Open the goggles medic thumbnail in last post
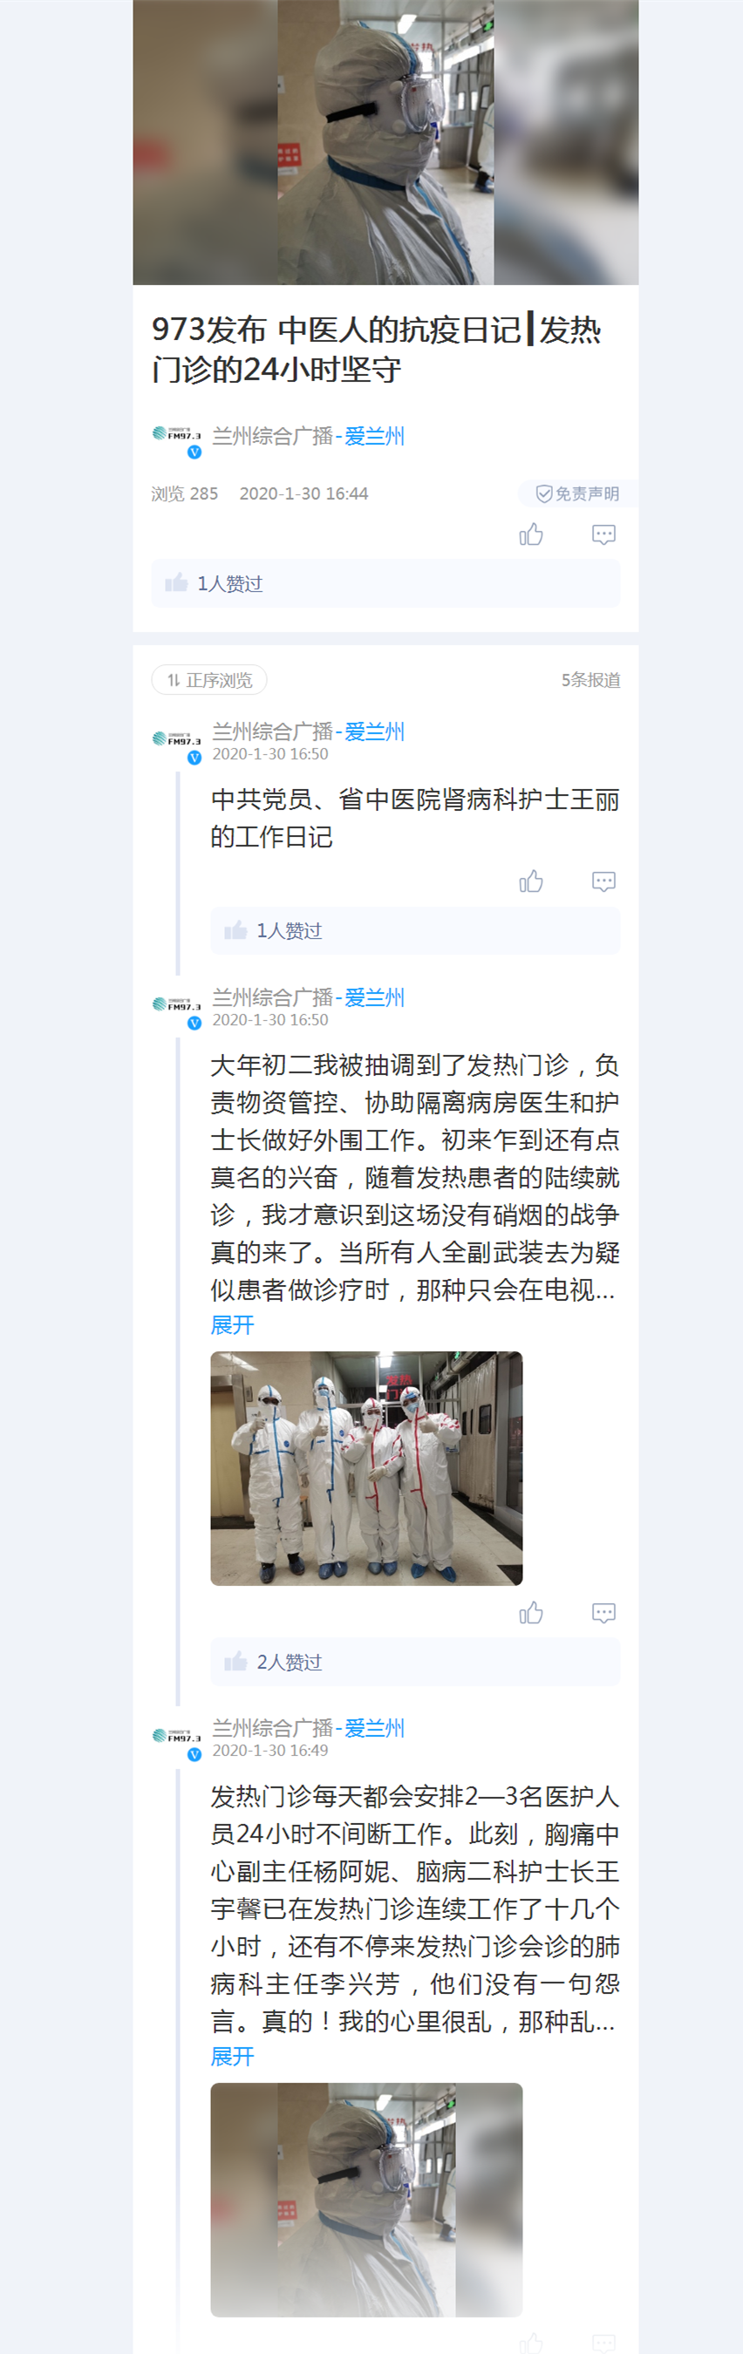Image resolution: width=743 pixels, height=2354 pixels. (x=366, y=2199)
